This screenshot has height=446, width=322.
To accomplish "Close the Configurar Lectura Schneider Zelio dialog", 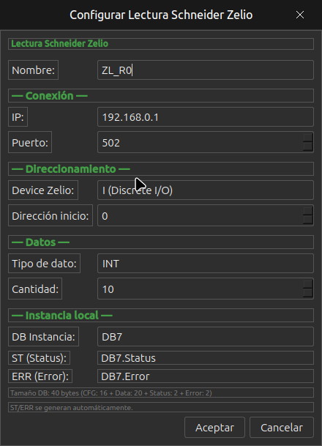I will [300, 15].
